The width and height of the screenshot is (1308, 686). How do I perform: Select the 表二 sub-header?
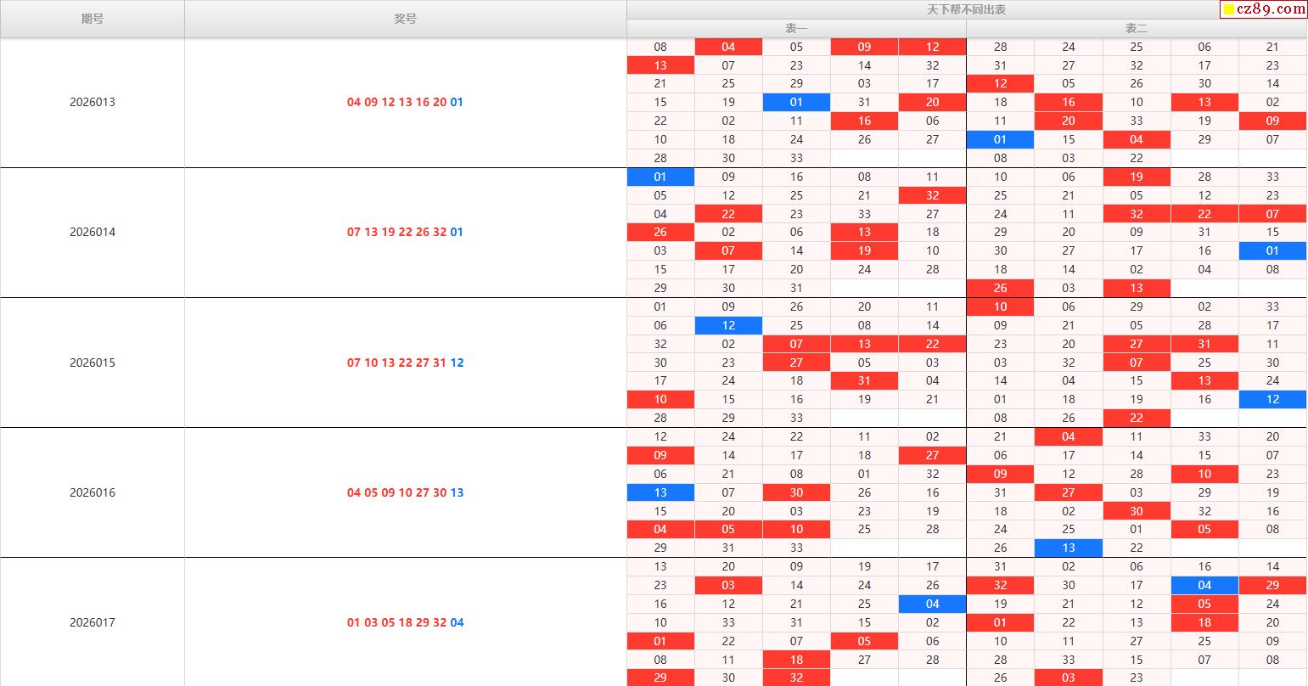click(1136, 29)
